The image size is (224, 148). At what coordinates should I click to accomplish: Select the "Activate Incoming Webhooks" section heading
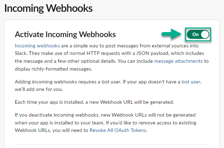pos(65,34)
